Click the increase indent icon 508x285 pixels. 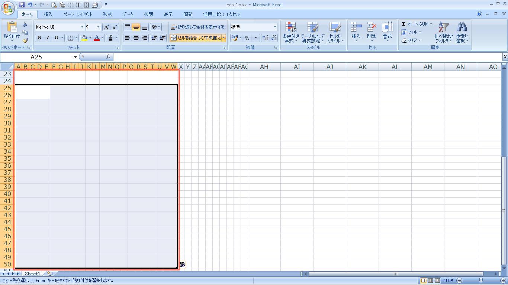coord(163,38)
